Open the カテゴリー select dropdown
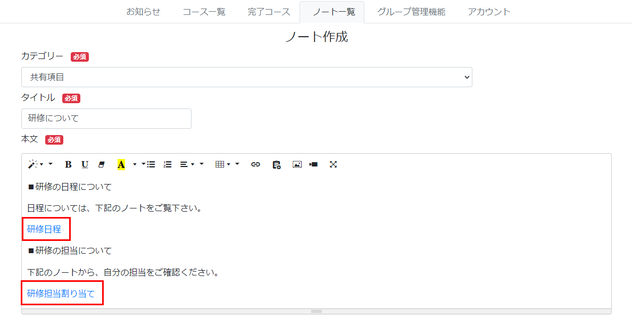This screenshot has height=326, width=632. pyautogui.click(x=246, y=77)
